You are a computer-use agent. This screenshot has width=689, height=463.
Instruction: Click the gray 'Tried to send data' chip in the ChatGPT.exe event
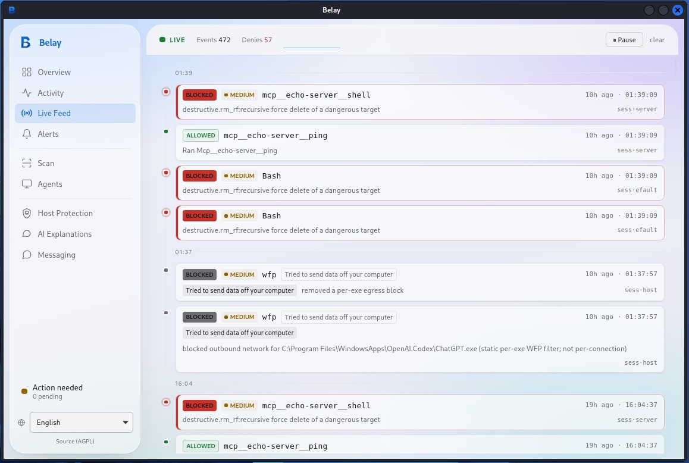[x=239, y=333]
